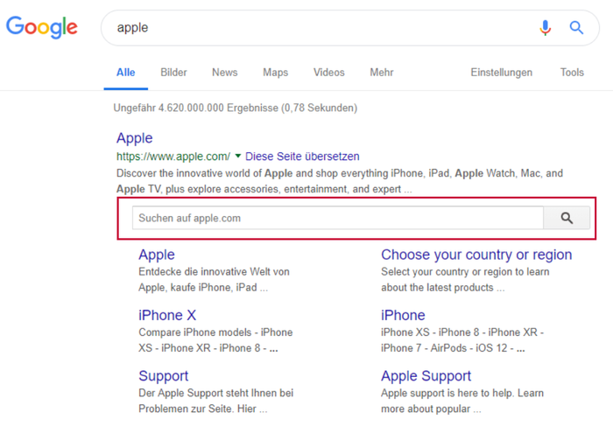Click description 'Discover the innovative world of Apple'
The height and width of the screenshot is (426, 613).
pos(204,173)
